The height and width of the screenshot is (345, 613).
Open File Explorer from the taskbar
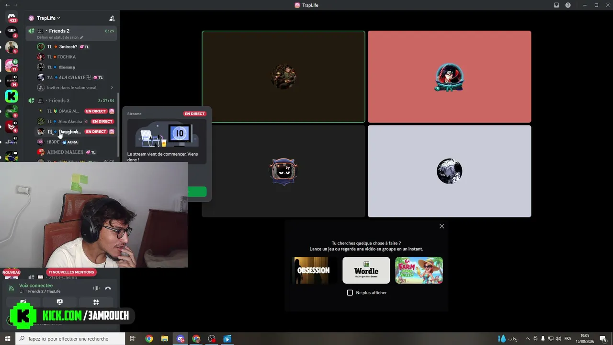point(165,339)
